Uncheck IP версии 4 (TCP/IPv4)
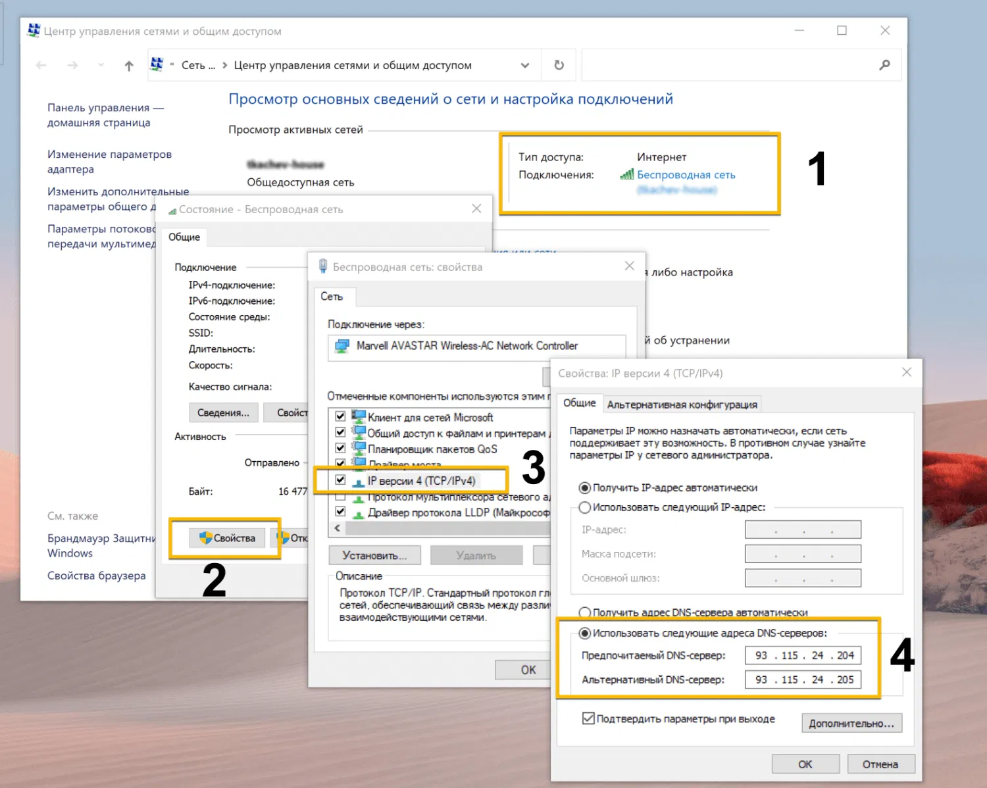 (340, 480)
